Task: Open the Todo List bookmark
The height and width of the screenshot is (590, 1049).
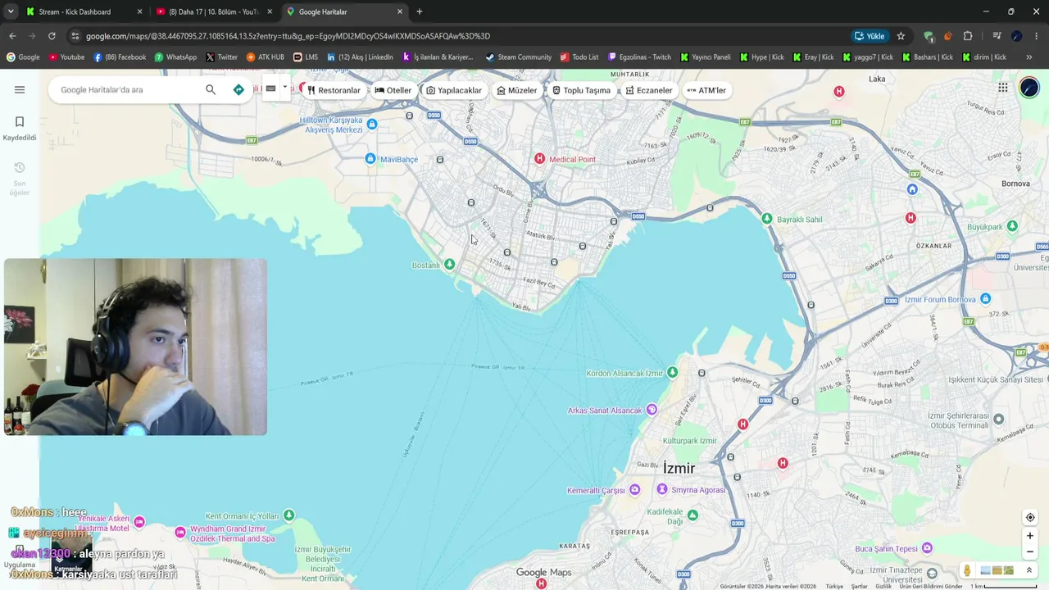Action: (x=579, y=57)
